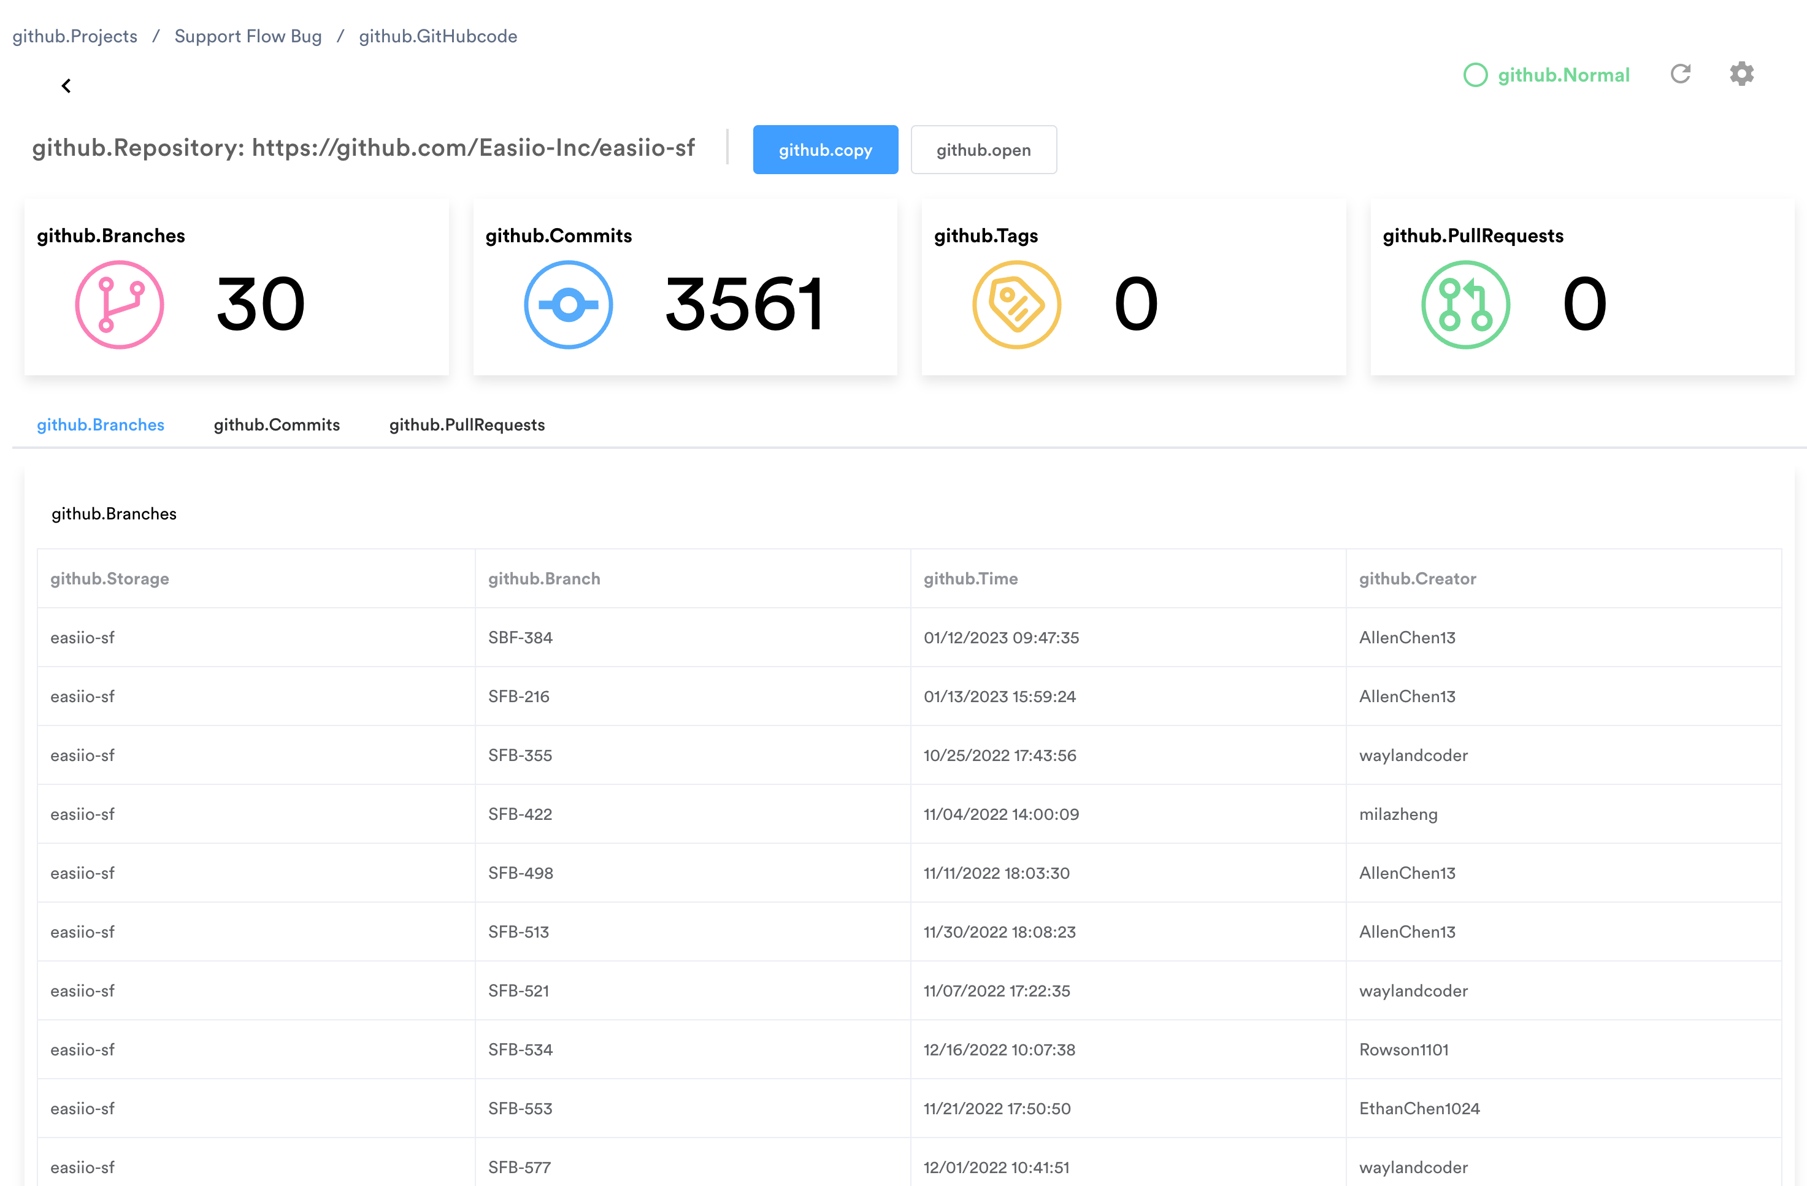Image resolution: width=1807 pixels, height=1186 pixels.
Task: Click the github.Branches icon
Action: pyautogui.click(x=118, y=303)
